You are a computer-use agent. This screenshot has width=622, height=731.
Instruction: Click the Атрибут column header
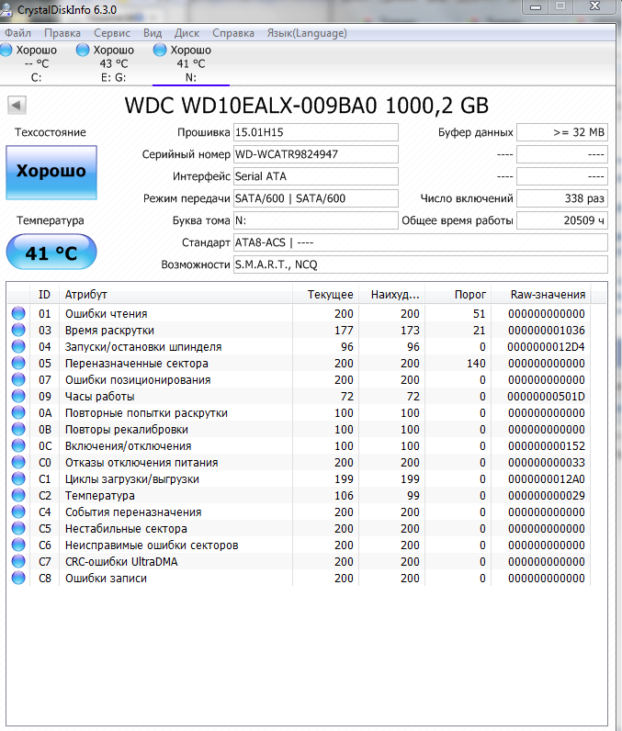tap(175, 295)
